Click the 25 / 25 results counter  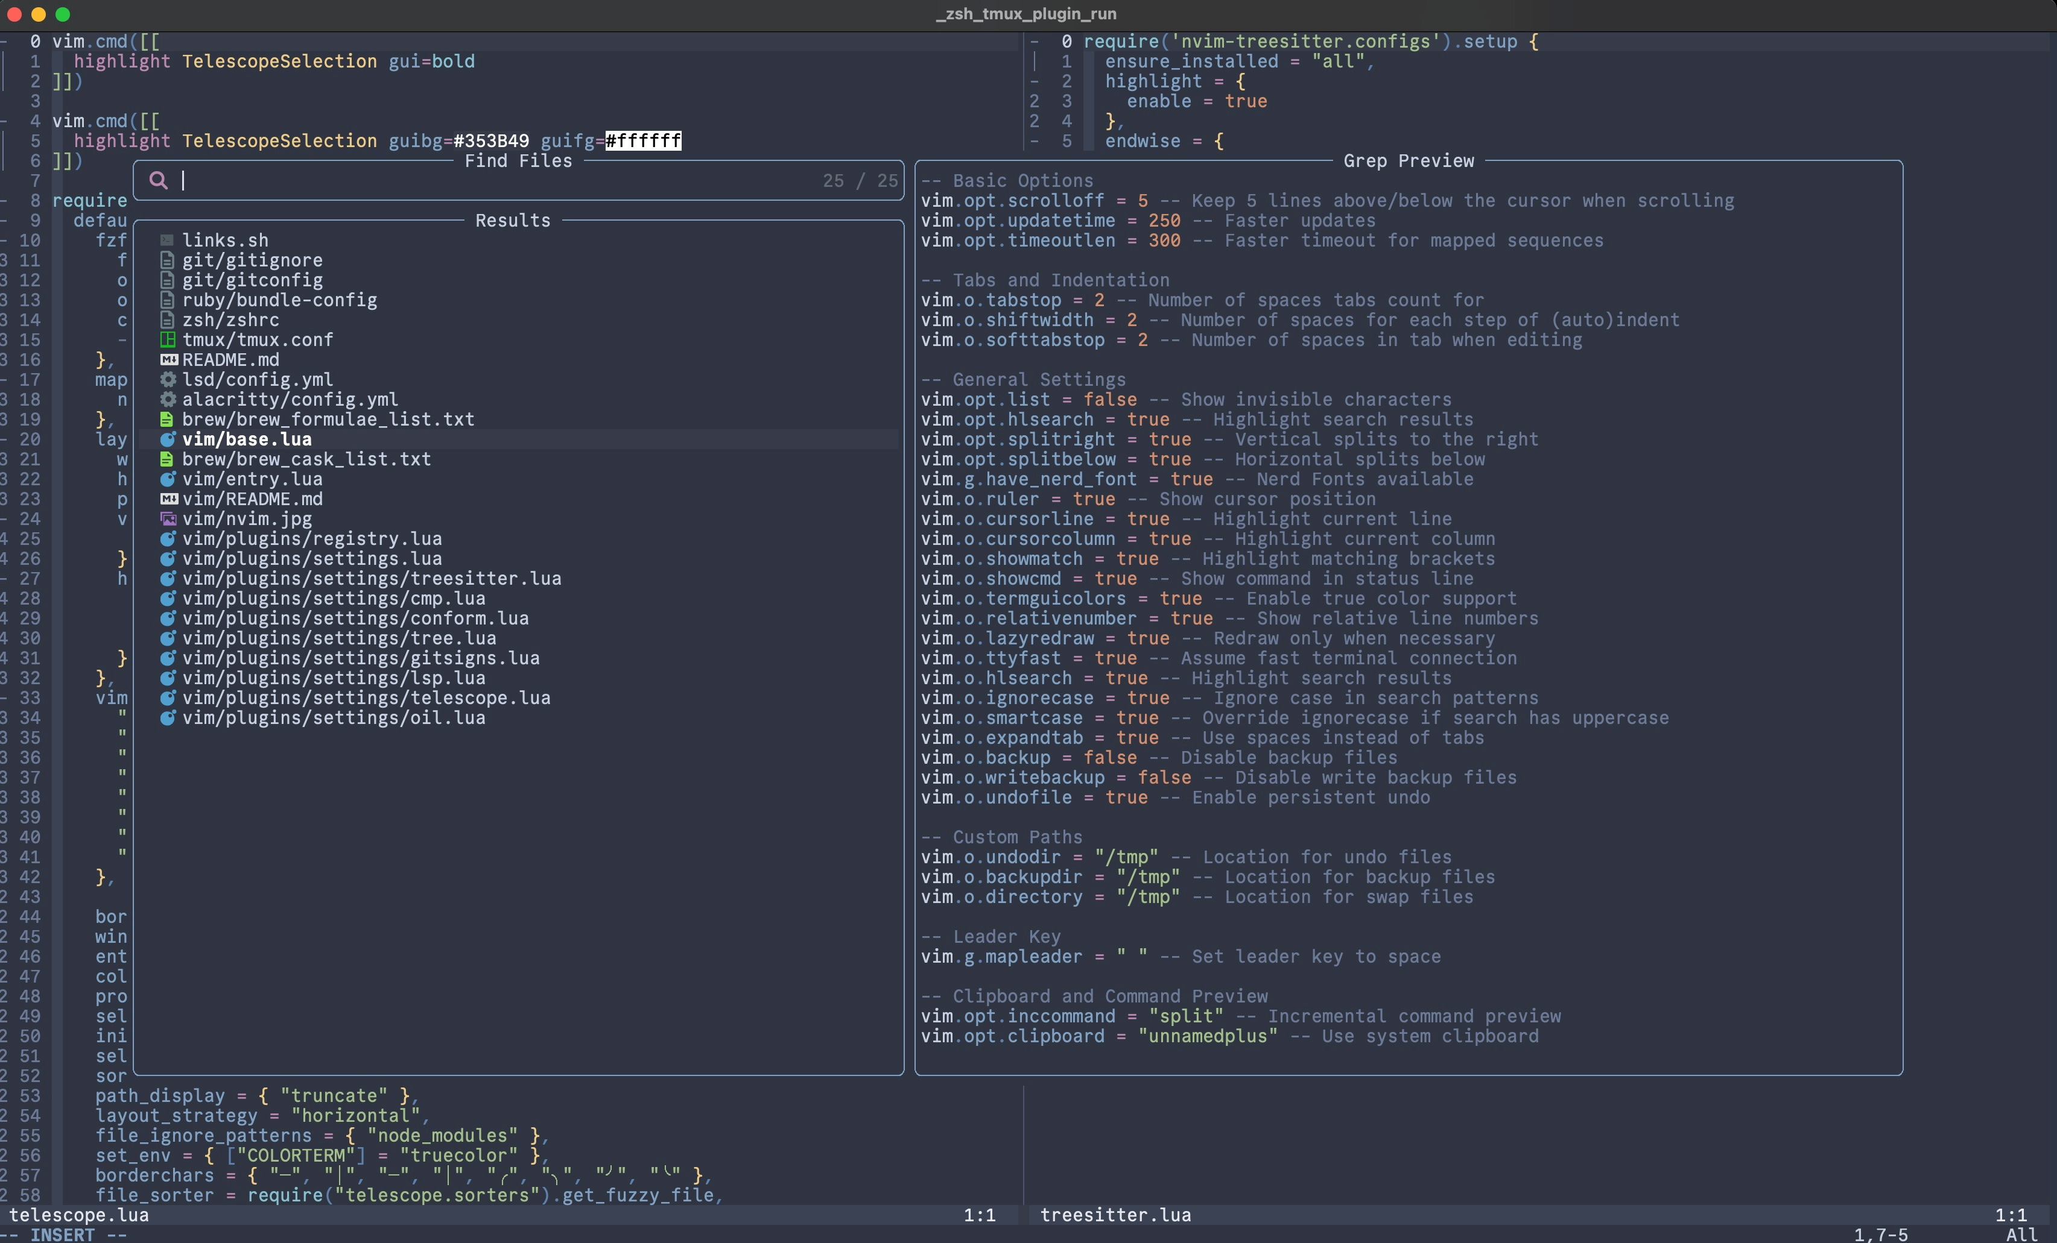[860, 181]
